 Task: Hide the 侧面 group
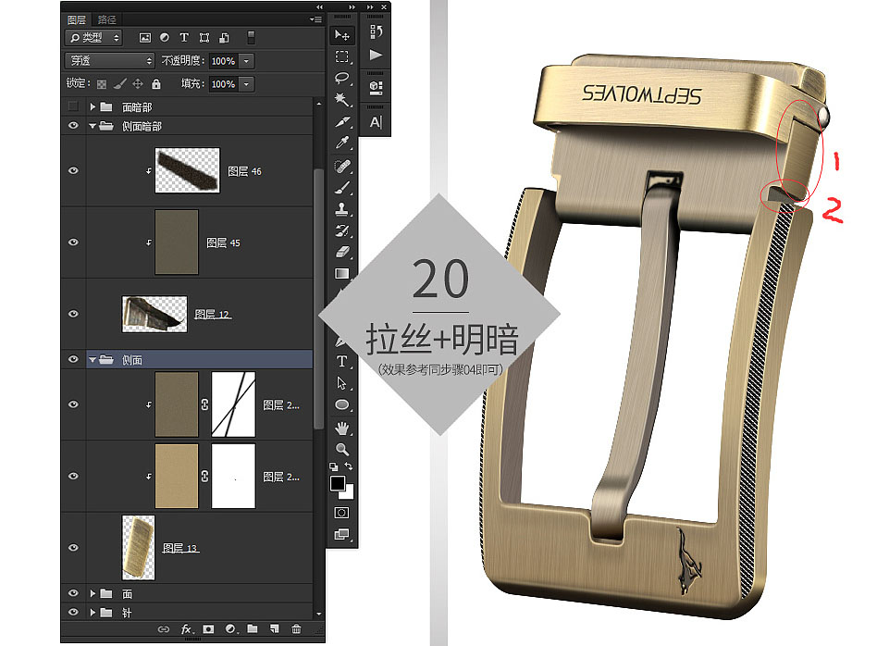coord(73,359)
